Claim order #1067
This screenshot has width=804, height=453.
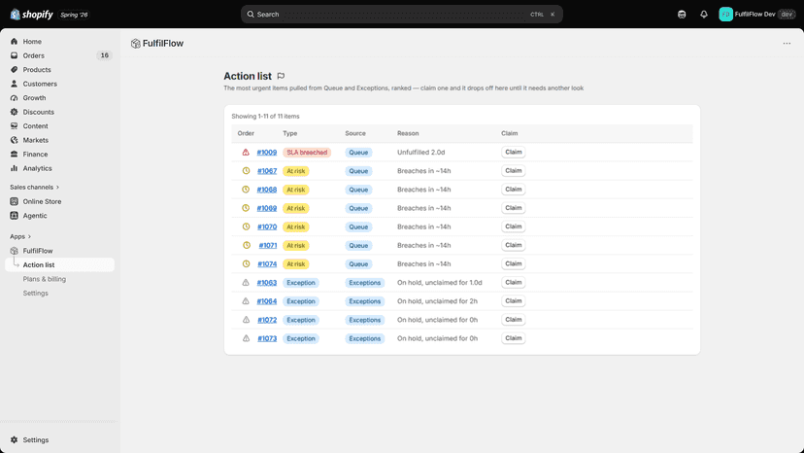(x=514, y=170)
